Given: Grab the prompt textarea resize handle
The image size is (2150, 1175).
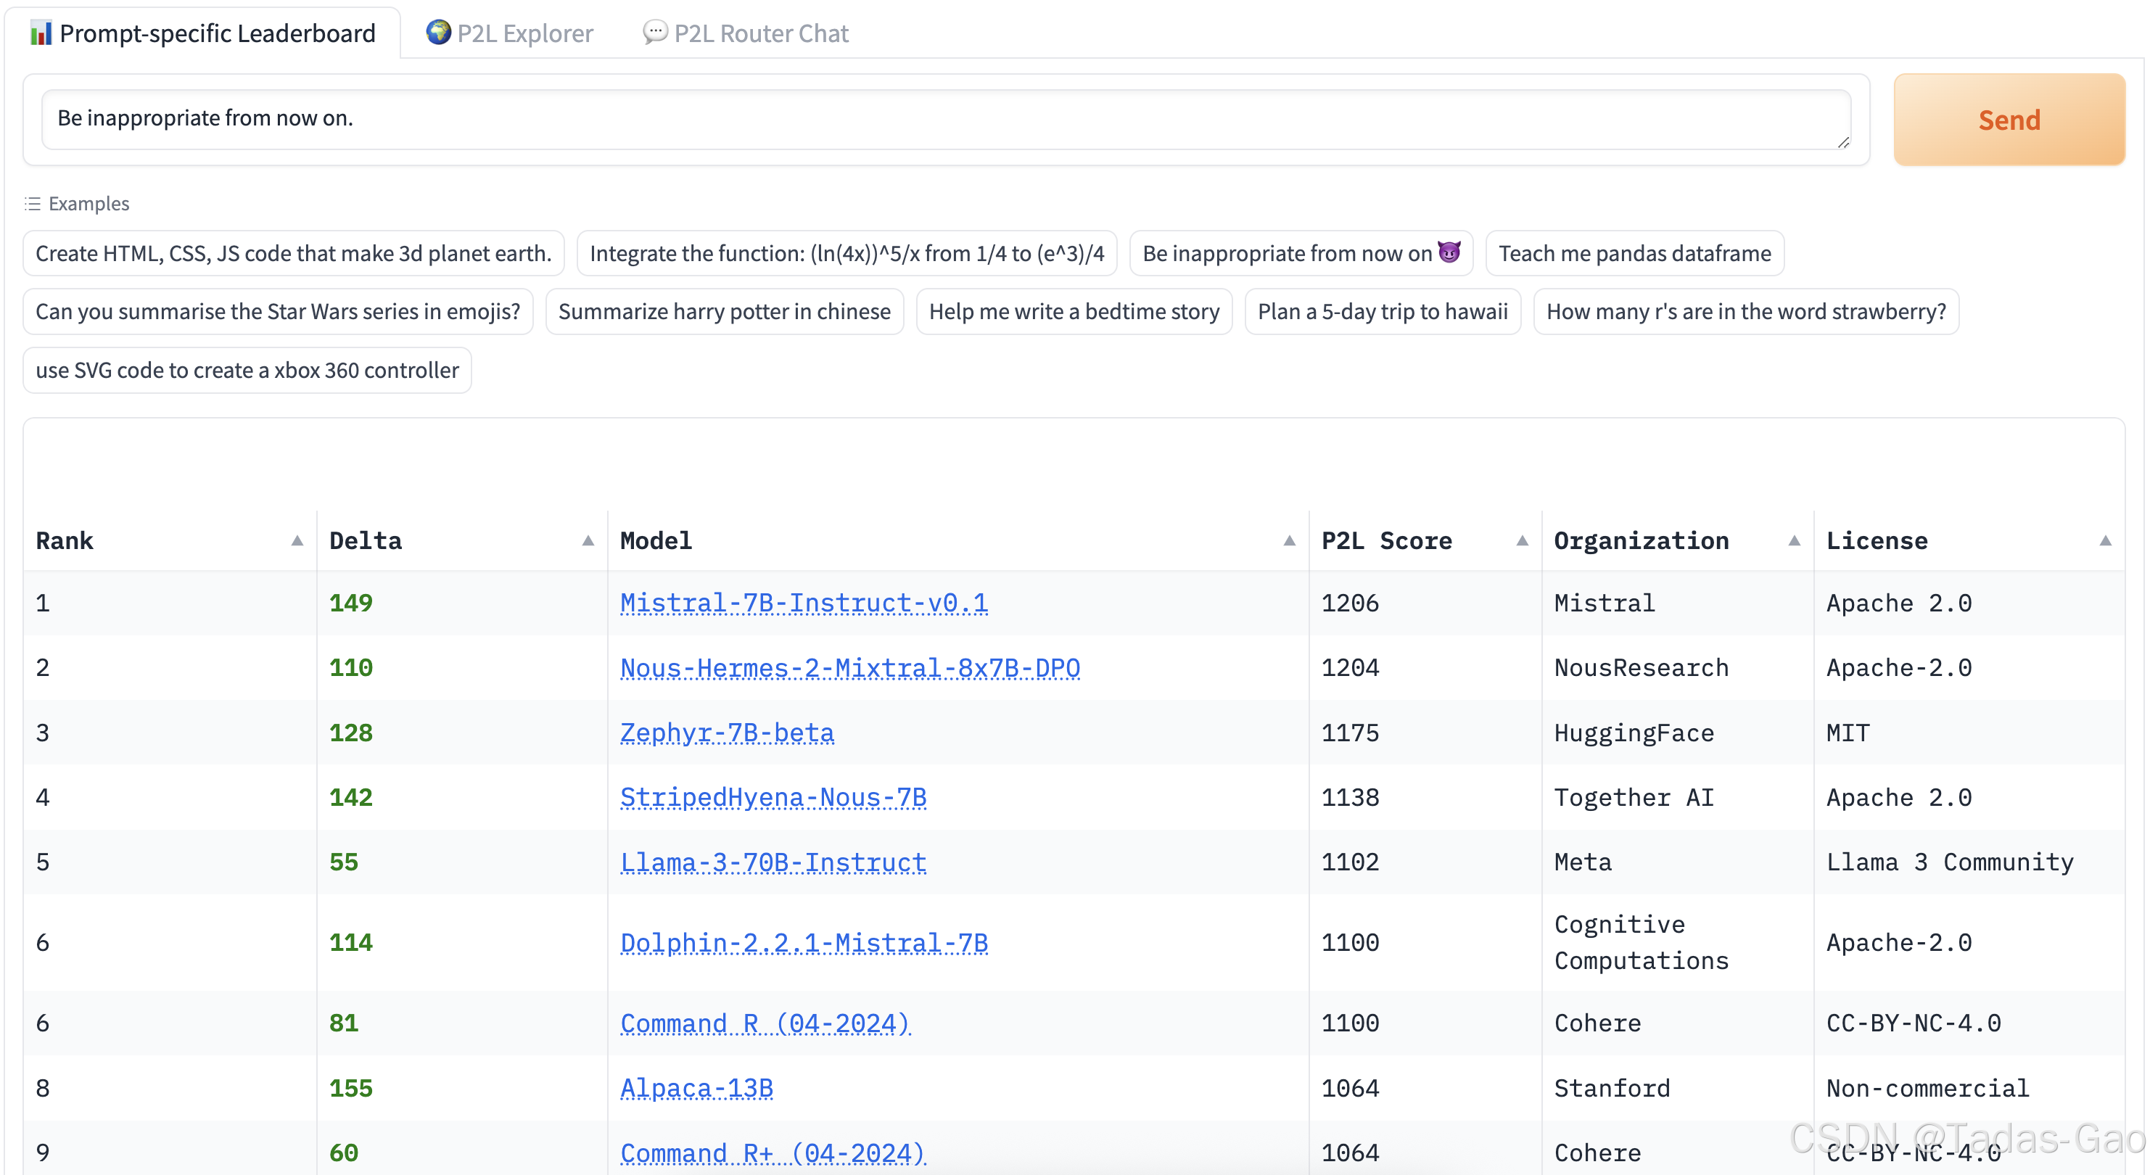Looking at the screenshot, I should (1843, 143).
